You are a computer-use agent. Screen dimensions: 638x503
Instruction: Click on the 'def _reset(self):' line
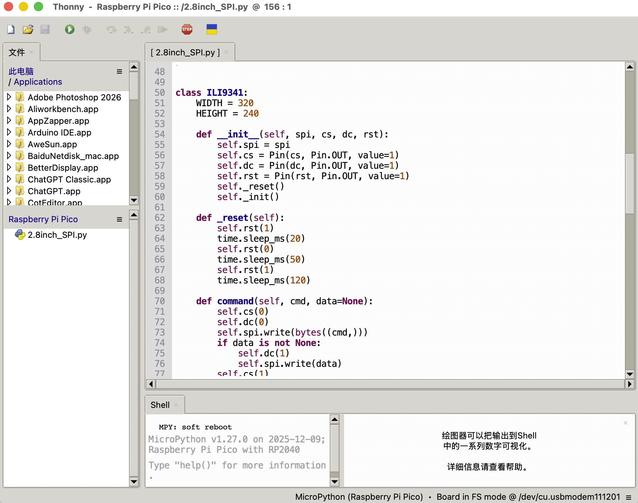240,218
